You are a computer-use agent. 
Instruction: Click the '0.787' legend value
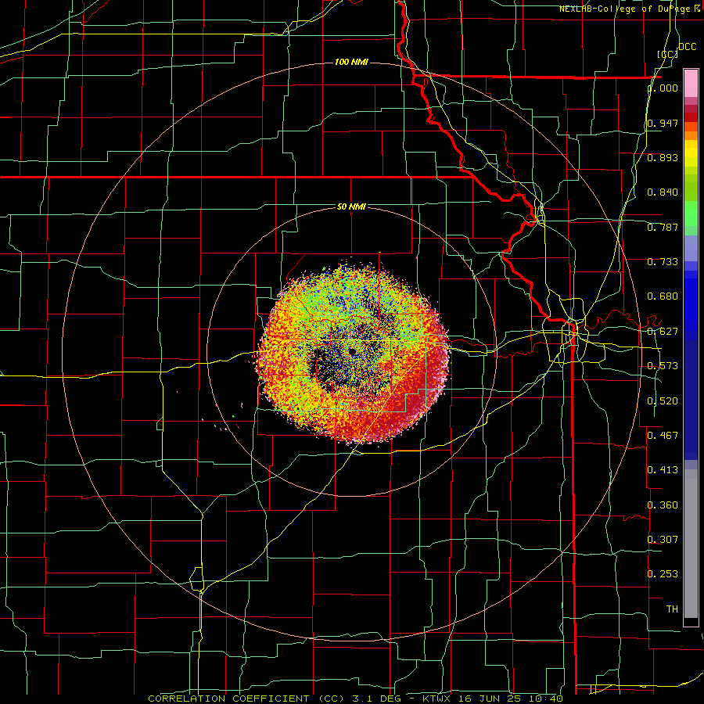pos(663,227)
